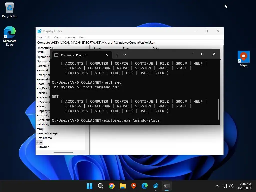Open File Explorer from the taskbar
The width and height of the screenshot is (256, 192).
(x=122, y=186)
